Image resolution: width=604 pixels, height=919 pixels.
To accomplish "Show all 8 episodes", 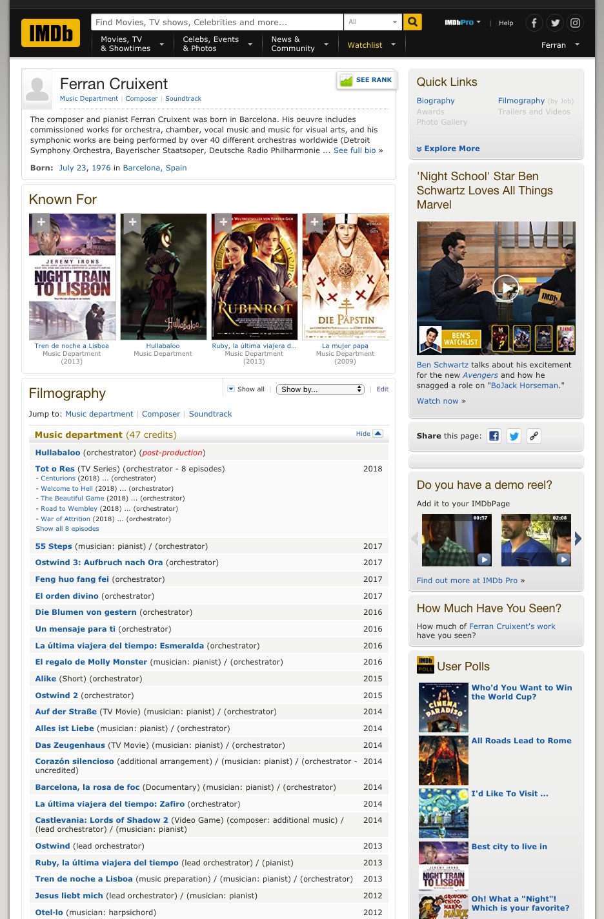I will [x=67, y=529].
